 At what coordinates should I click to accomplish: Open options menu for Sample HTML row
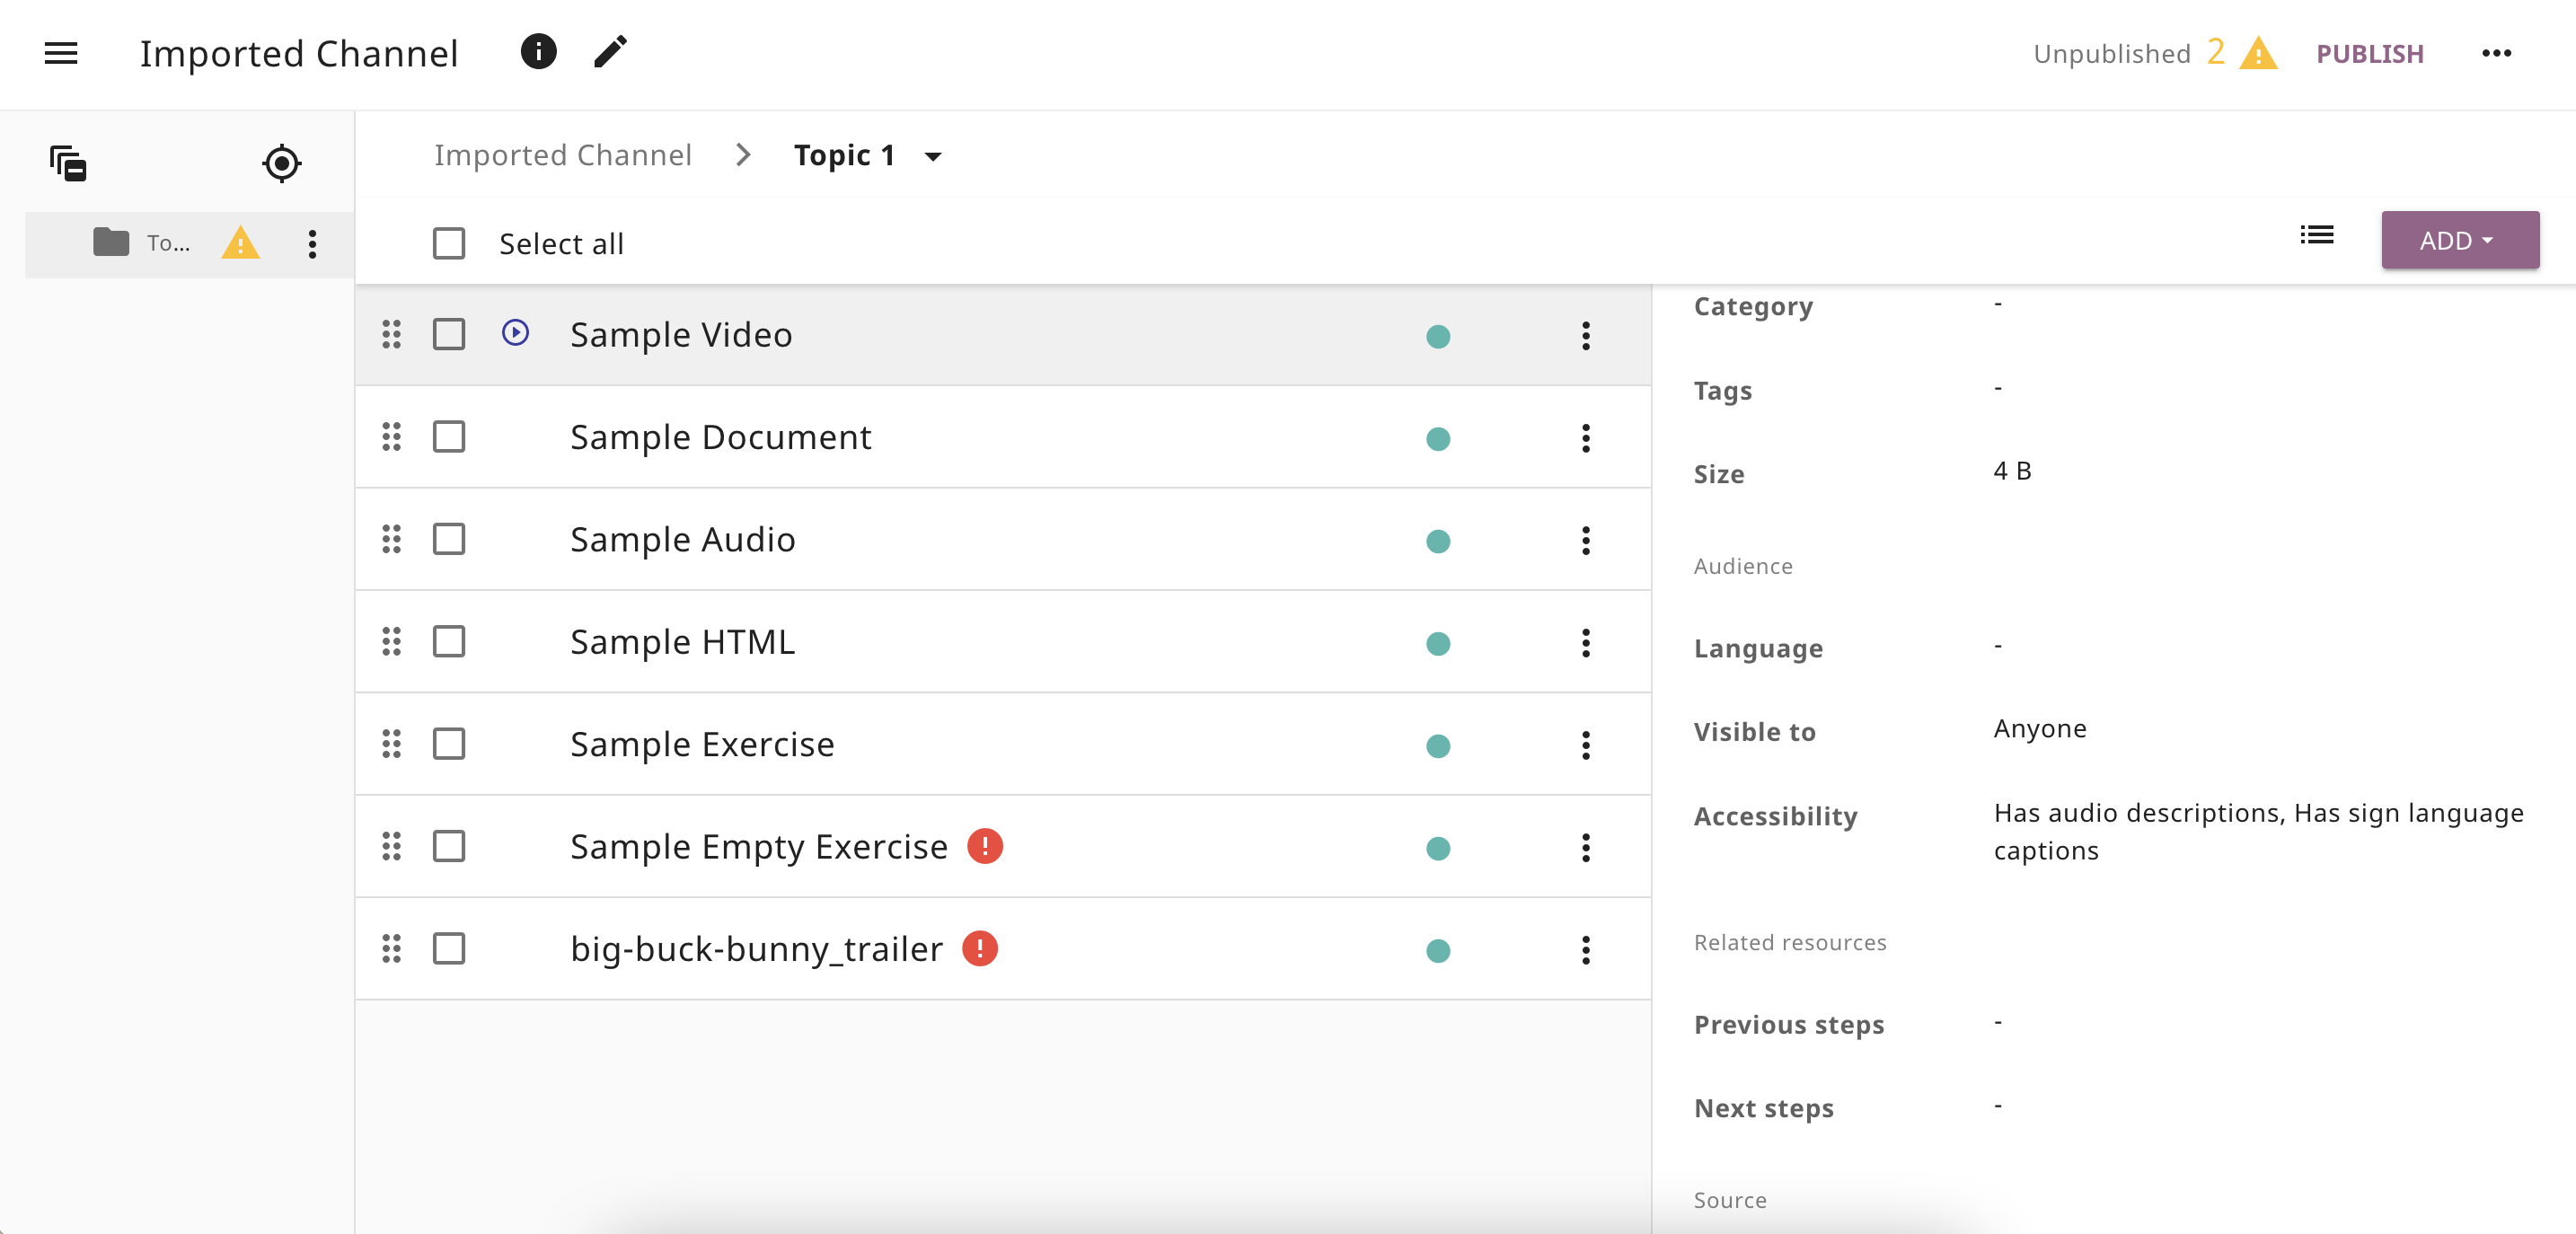point(1585,642)
